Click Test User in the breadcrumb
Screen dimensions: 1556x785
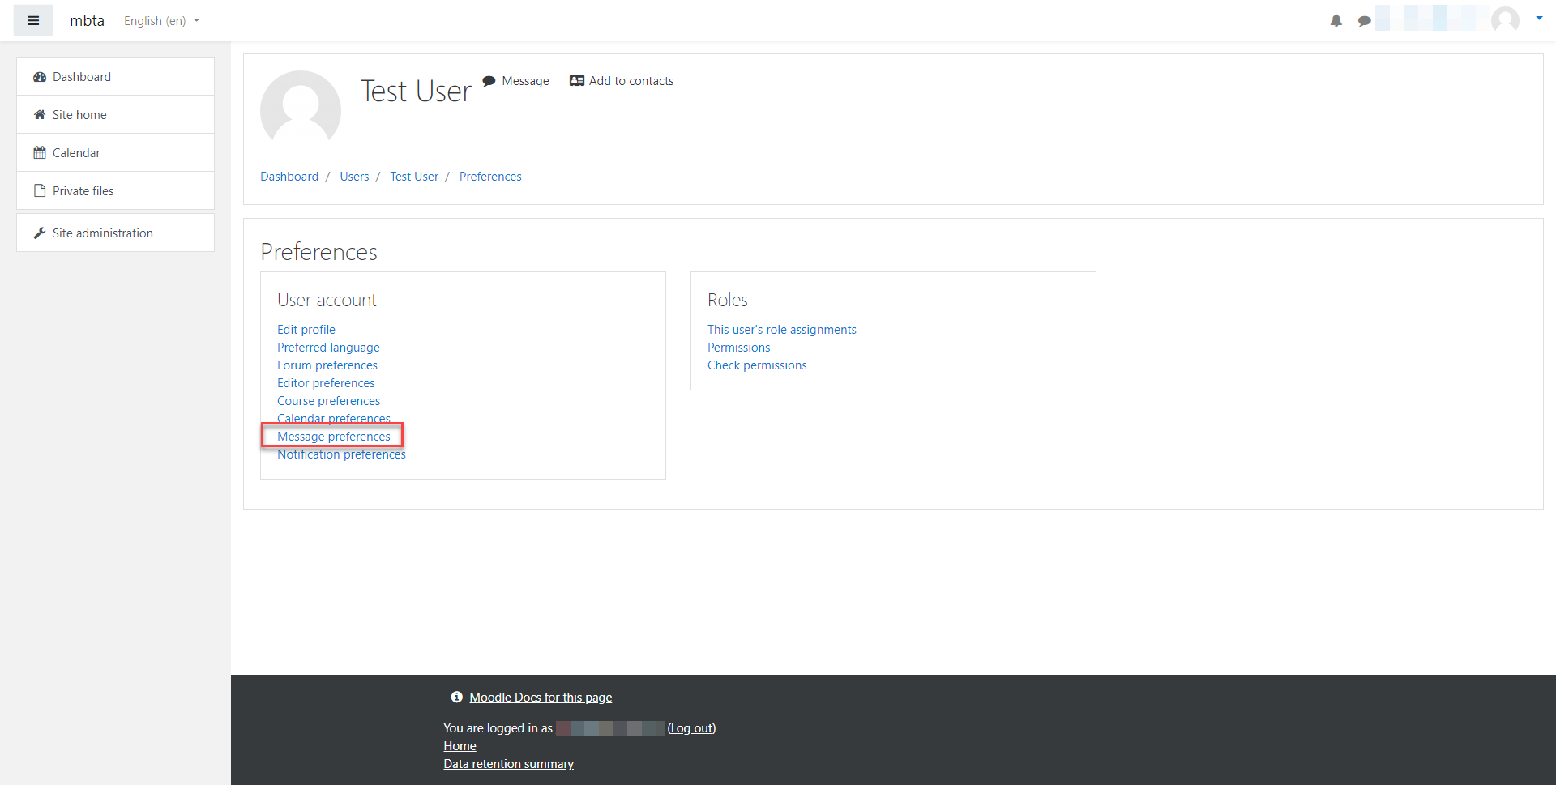414,177
